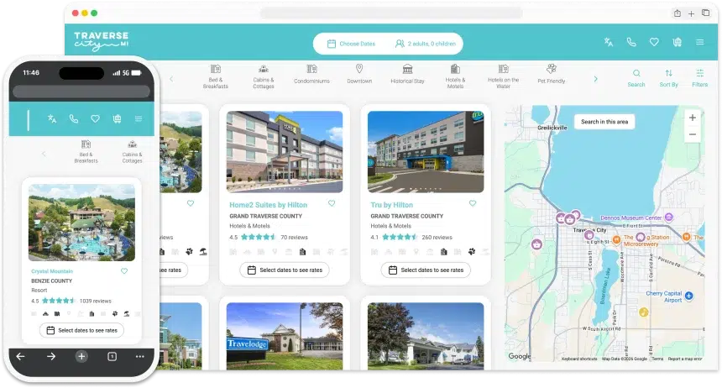Select the Condominiums category
Image resolution: width=722 pixels, height=388 pixels.
(311, 74)
